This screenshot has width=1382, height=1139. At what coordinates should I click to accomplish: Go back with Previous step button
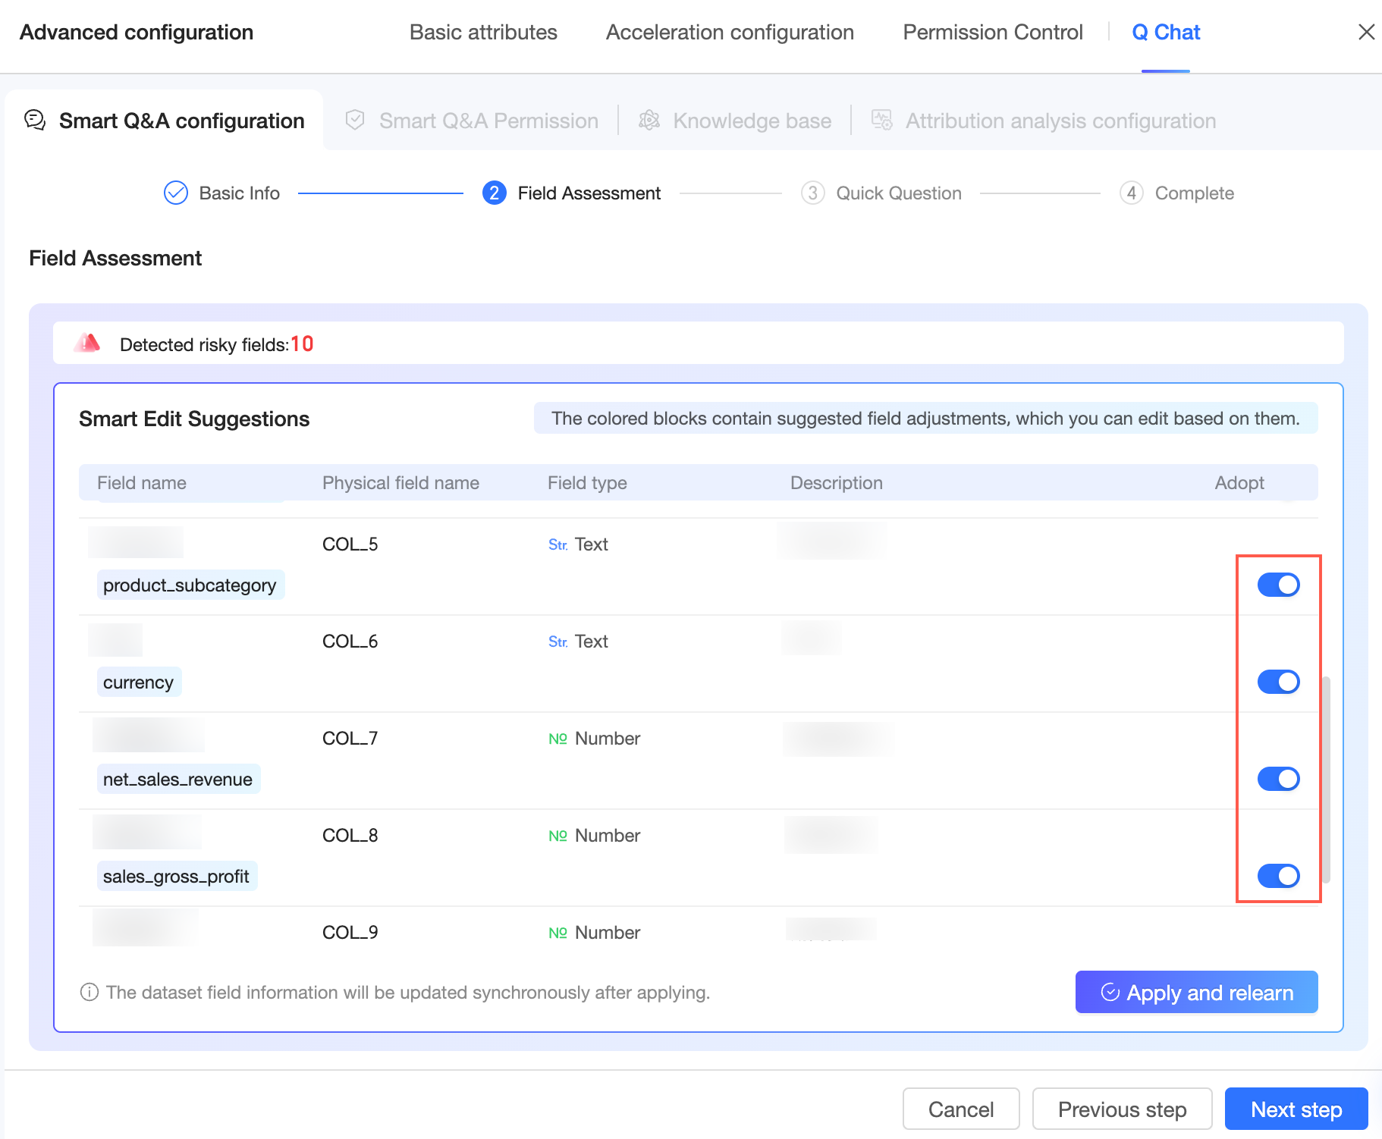tap(1122, 1109)
